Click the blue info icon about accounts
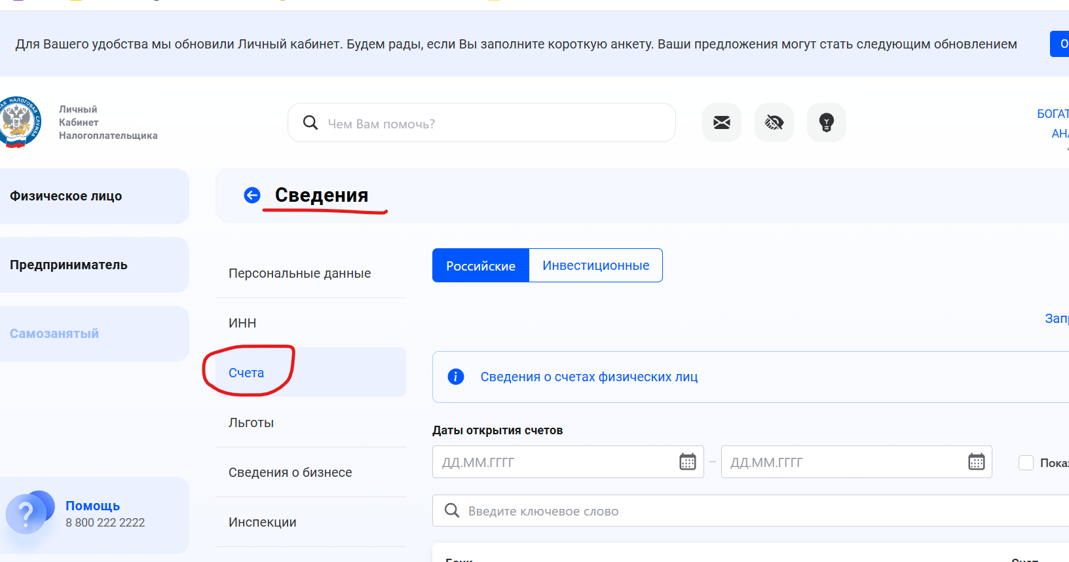 pyautogui.click(x=455, y=377)
